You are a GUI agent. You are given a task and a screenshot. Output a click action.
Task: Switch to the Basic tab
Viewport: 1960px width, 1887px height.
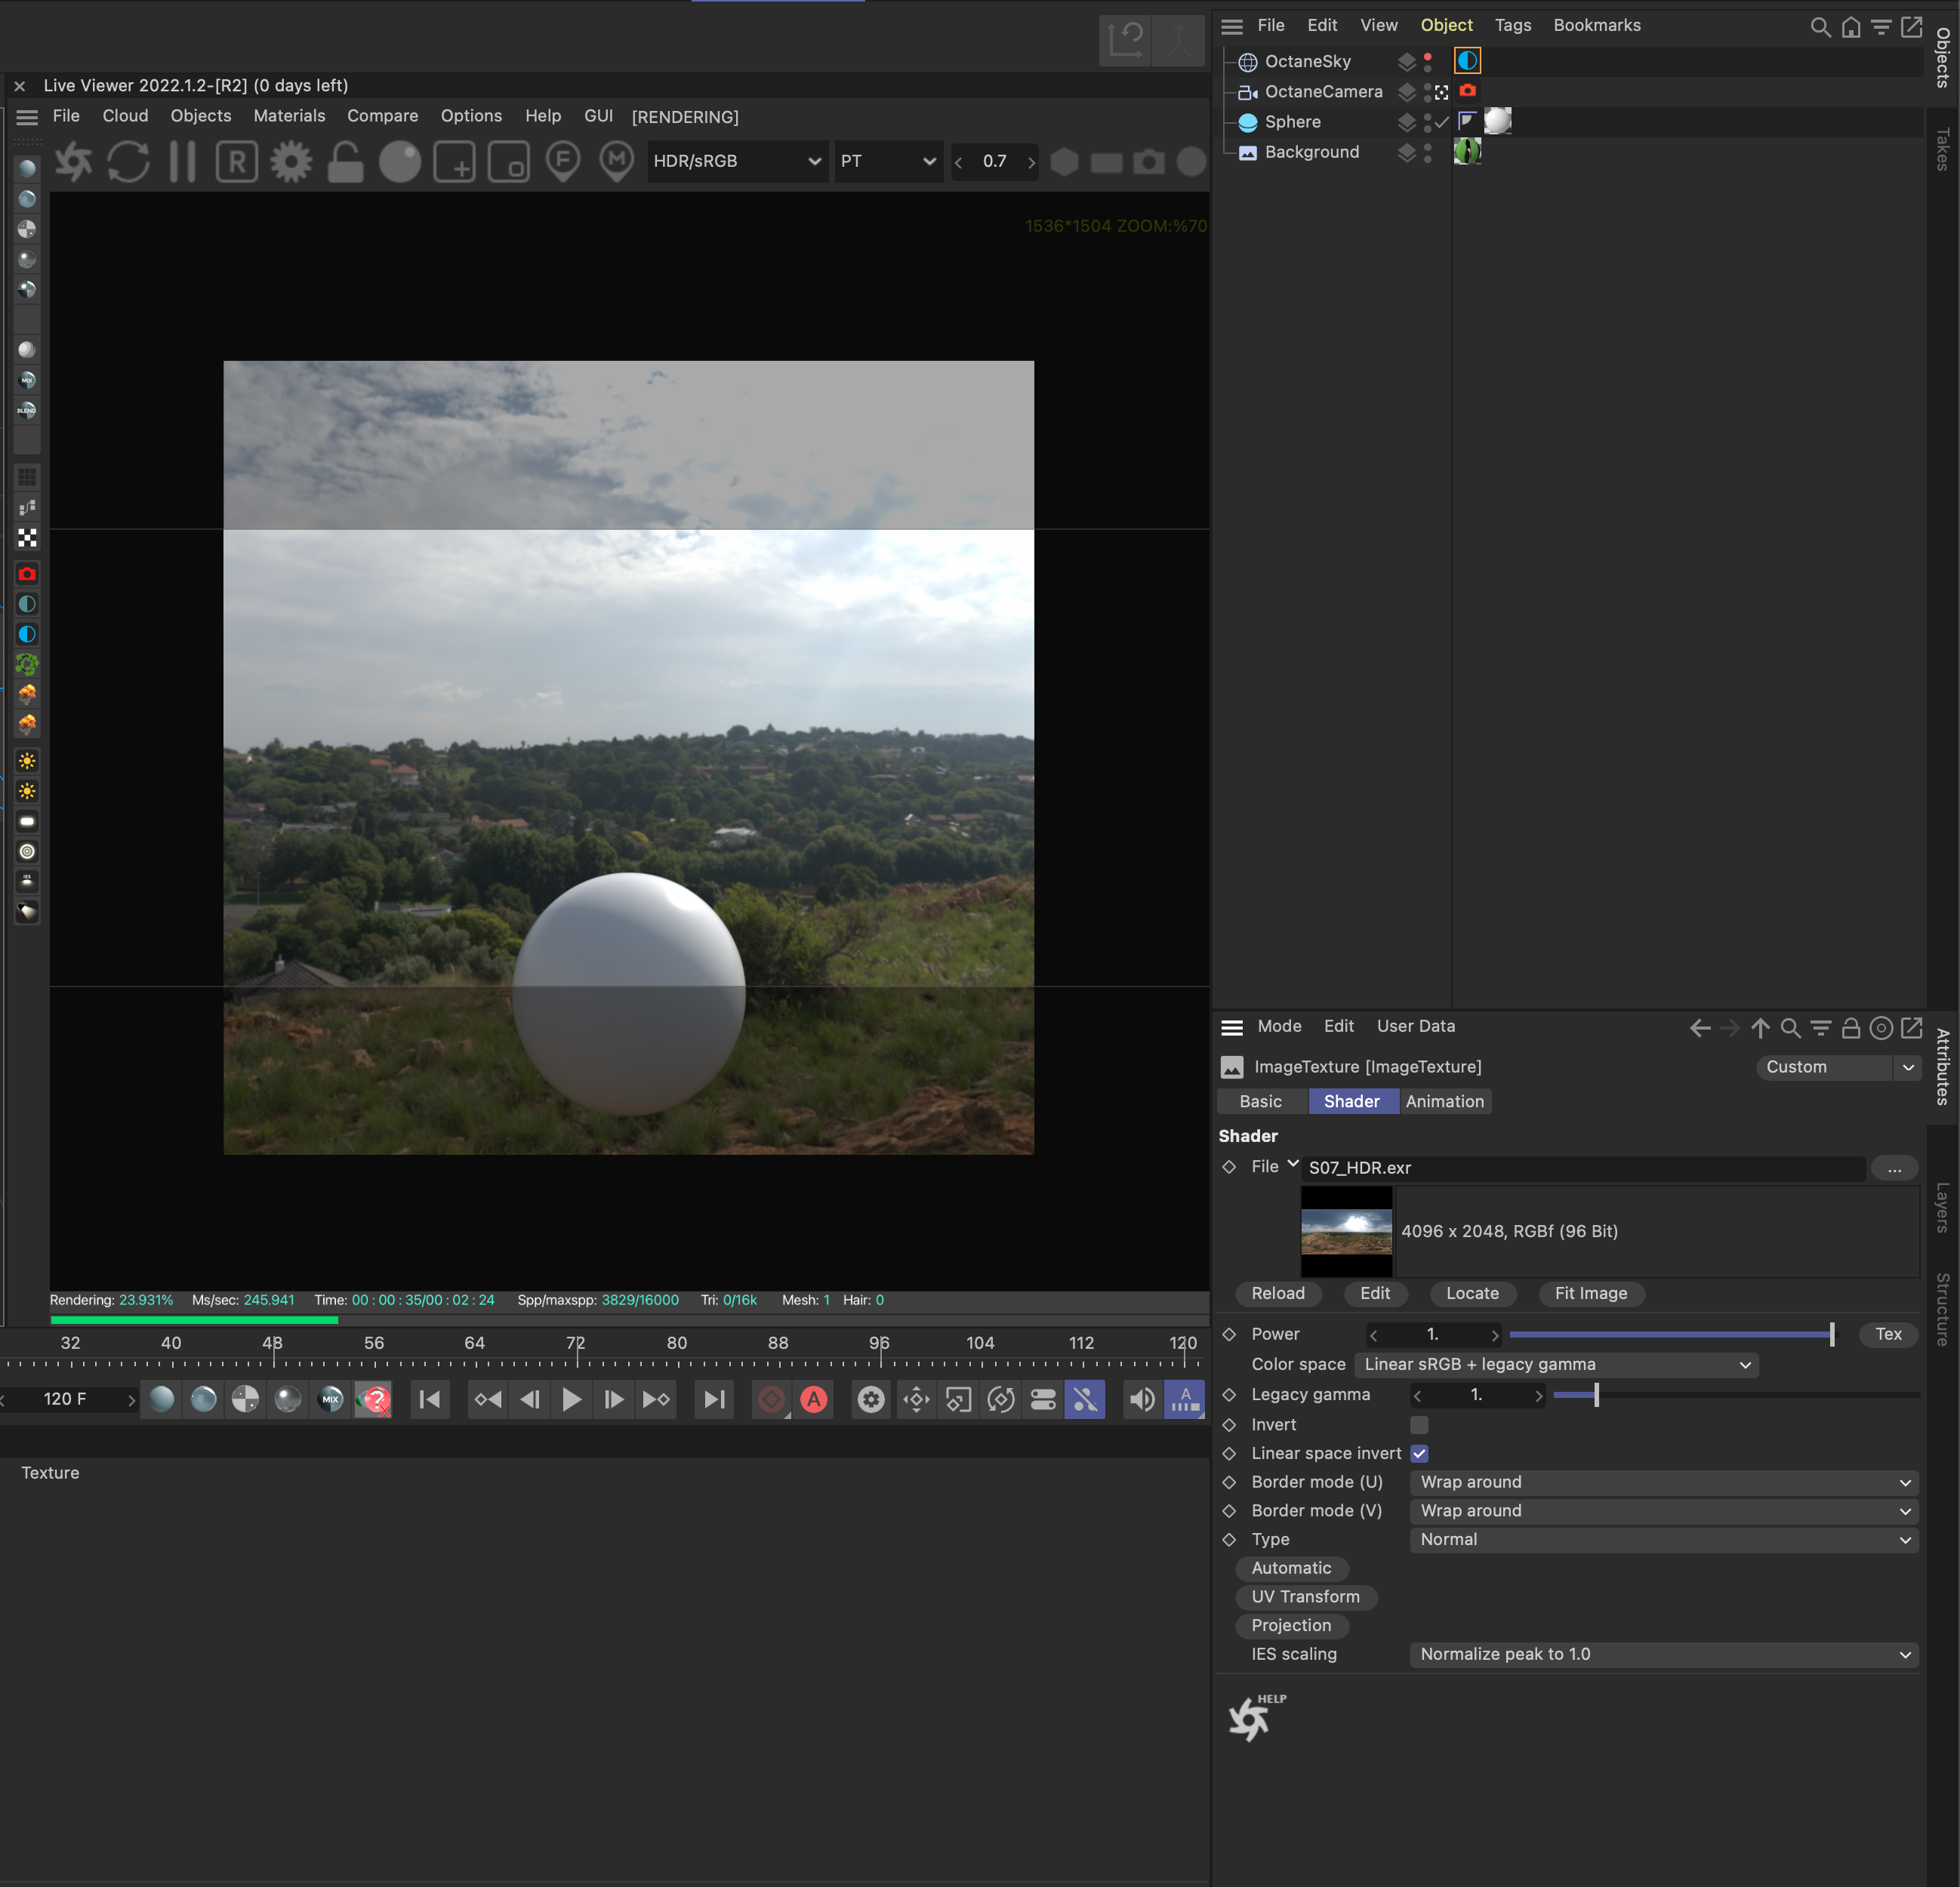point(1260,1101)
